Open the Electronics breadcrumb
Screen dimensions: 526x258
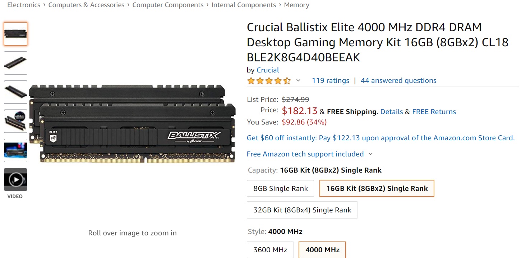pos(24,5)
